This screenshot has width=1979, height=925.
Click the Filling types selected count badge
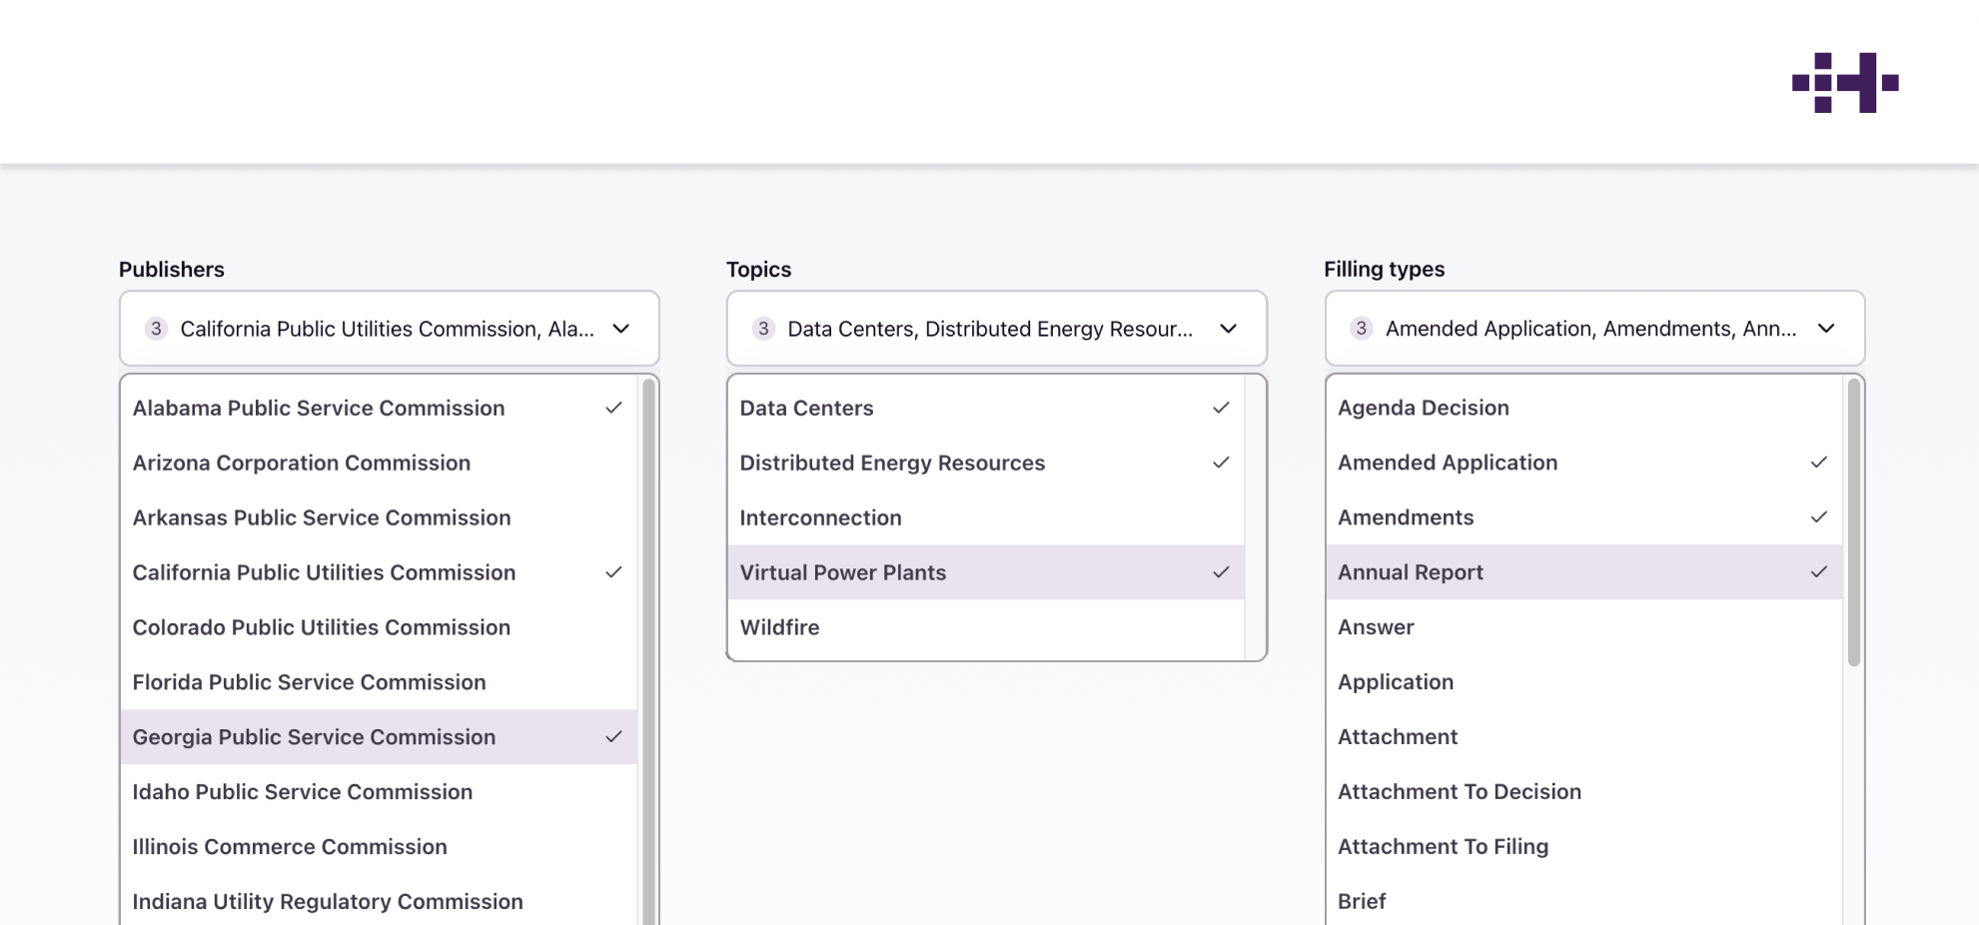[x=1361, y=329]
